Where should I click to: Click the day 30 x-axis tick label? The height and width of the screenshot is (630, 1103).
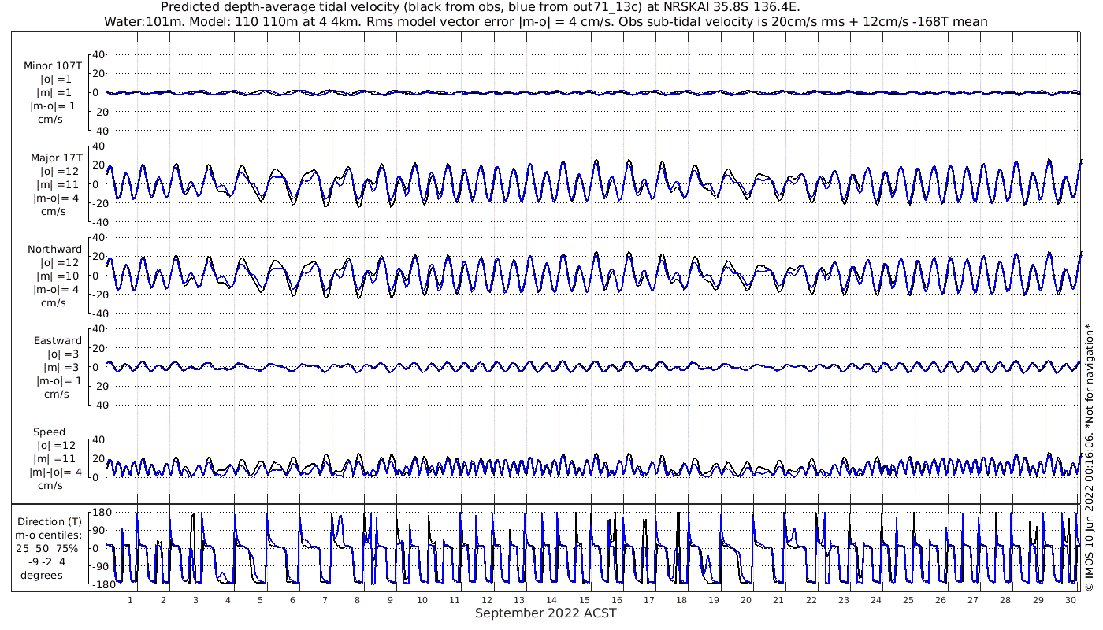click(1069, 600)
